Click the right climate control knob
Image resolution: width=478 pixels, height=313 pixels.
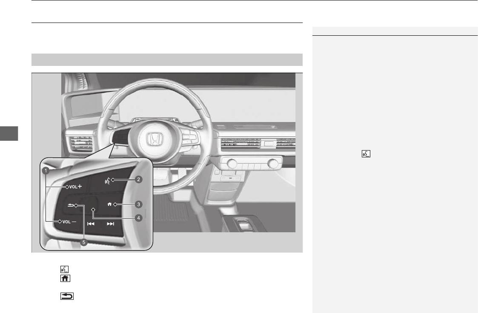pos(273,163)
